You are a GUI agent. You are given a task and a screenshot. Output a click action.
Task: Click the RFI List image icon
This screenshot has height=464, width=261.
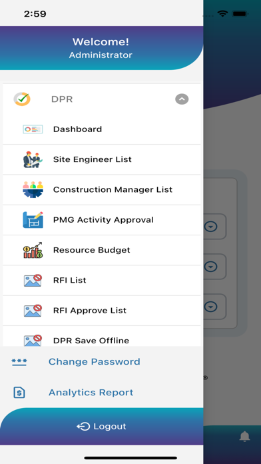[x=33, y=280]
